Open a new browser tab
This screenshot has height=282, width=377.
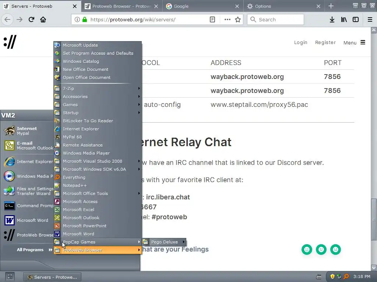331,6
